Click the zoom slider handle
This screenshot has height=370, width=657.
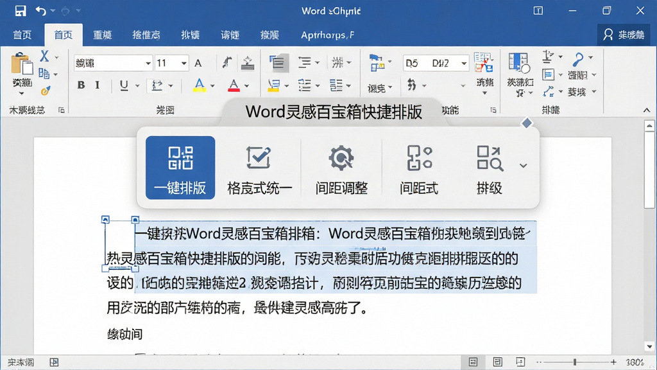575,362
